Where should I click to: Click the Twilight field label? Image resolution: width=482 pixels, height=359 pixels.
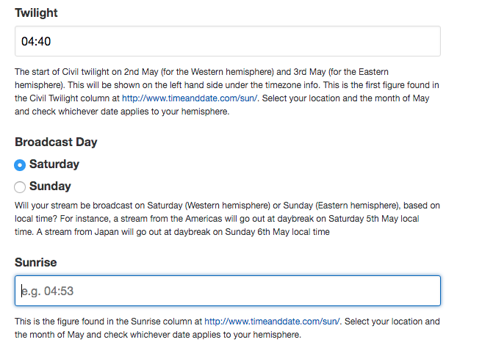click(36, 12)
